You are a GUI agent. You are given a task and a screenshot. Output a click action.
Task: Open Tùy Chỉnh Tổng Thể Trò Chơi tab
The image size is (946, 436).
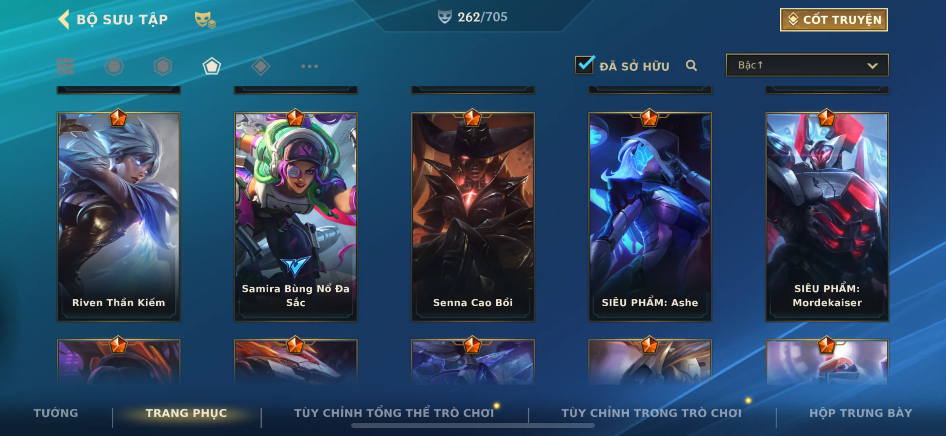394,413
